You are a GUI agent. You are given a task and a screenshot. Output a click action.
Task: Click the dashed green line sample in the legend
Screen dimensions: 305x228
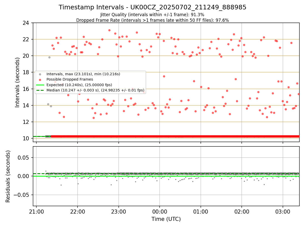[40, 90]
